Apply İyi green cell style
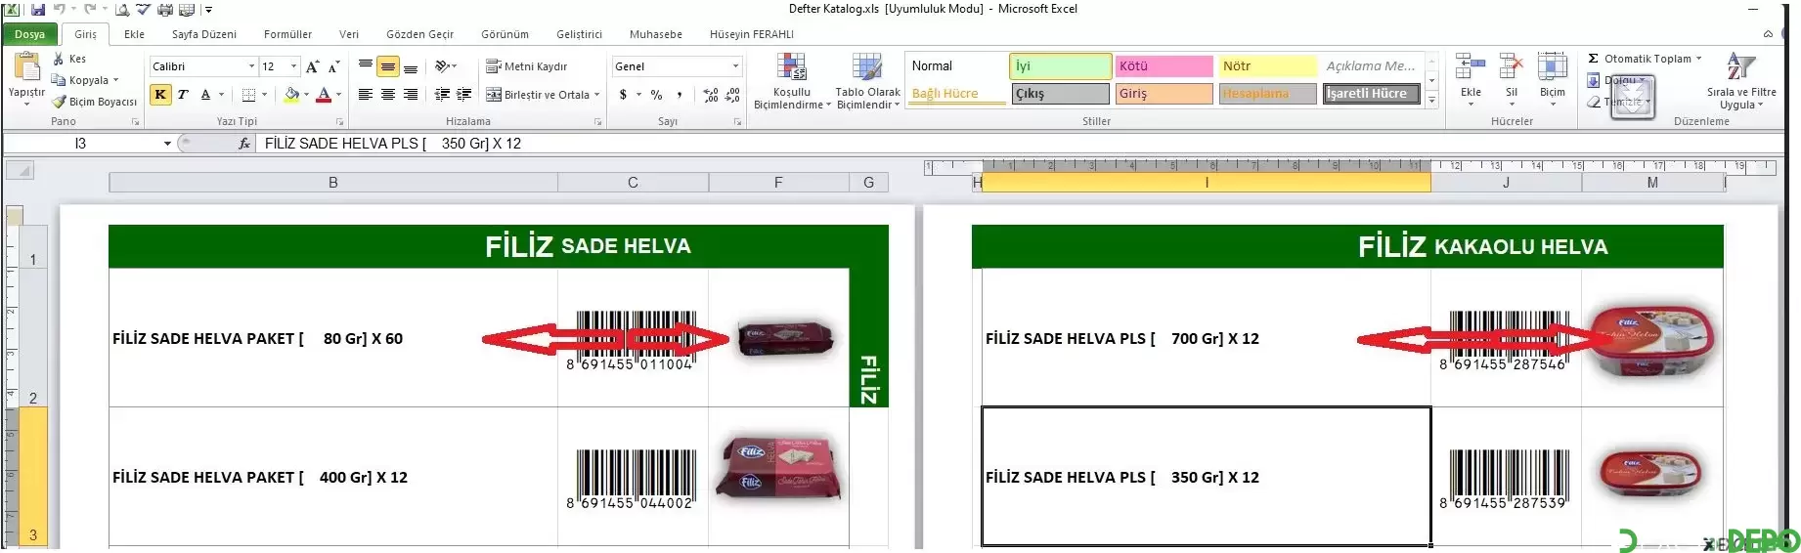Viewport: 1801px width, 553px height. point(1060,66)
